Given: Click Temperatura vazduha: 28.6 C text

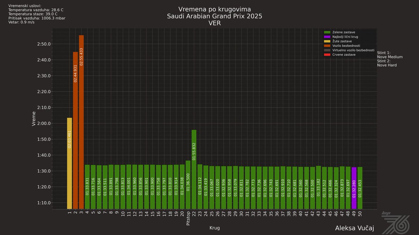Looking at the screenshot, I should (x=36, y=10).
